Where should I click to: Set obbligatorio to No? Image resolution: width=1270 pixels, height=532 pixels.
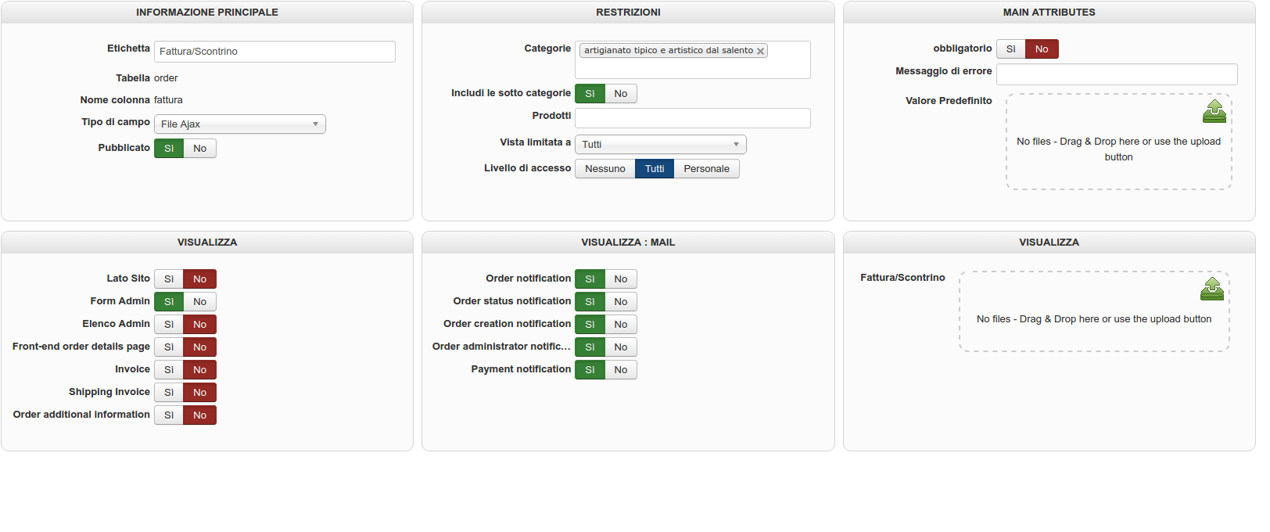1042,49
